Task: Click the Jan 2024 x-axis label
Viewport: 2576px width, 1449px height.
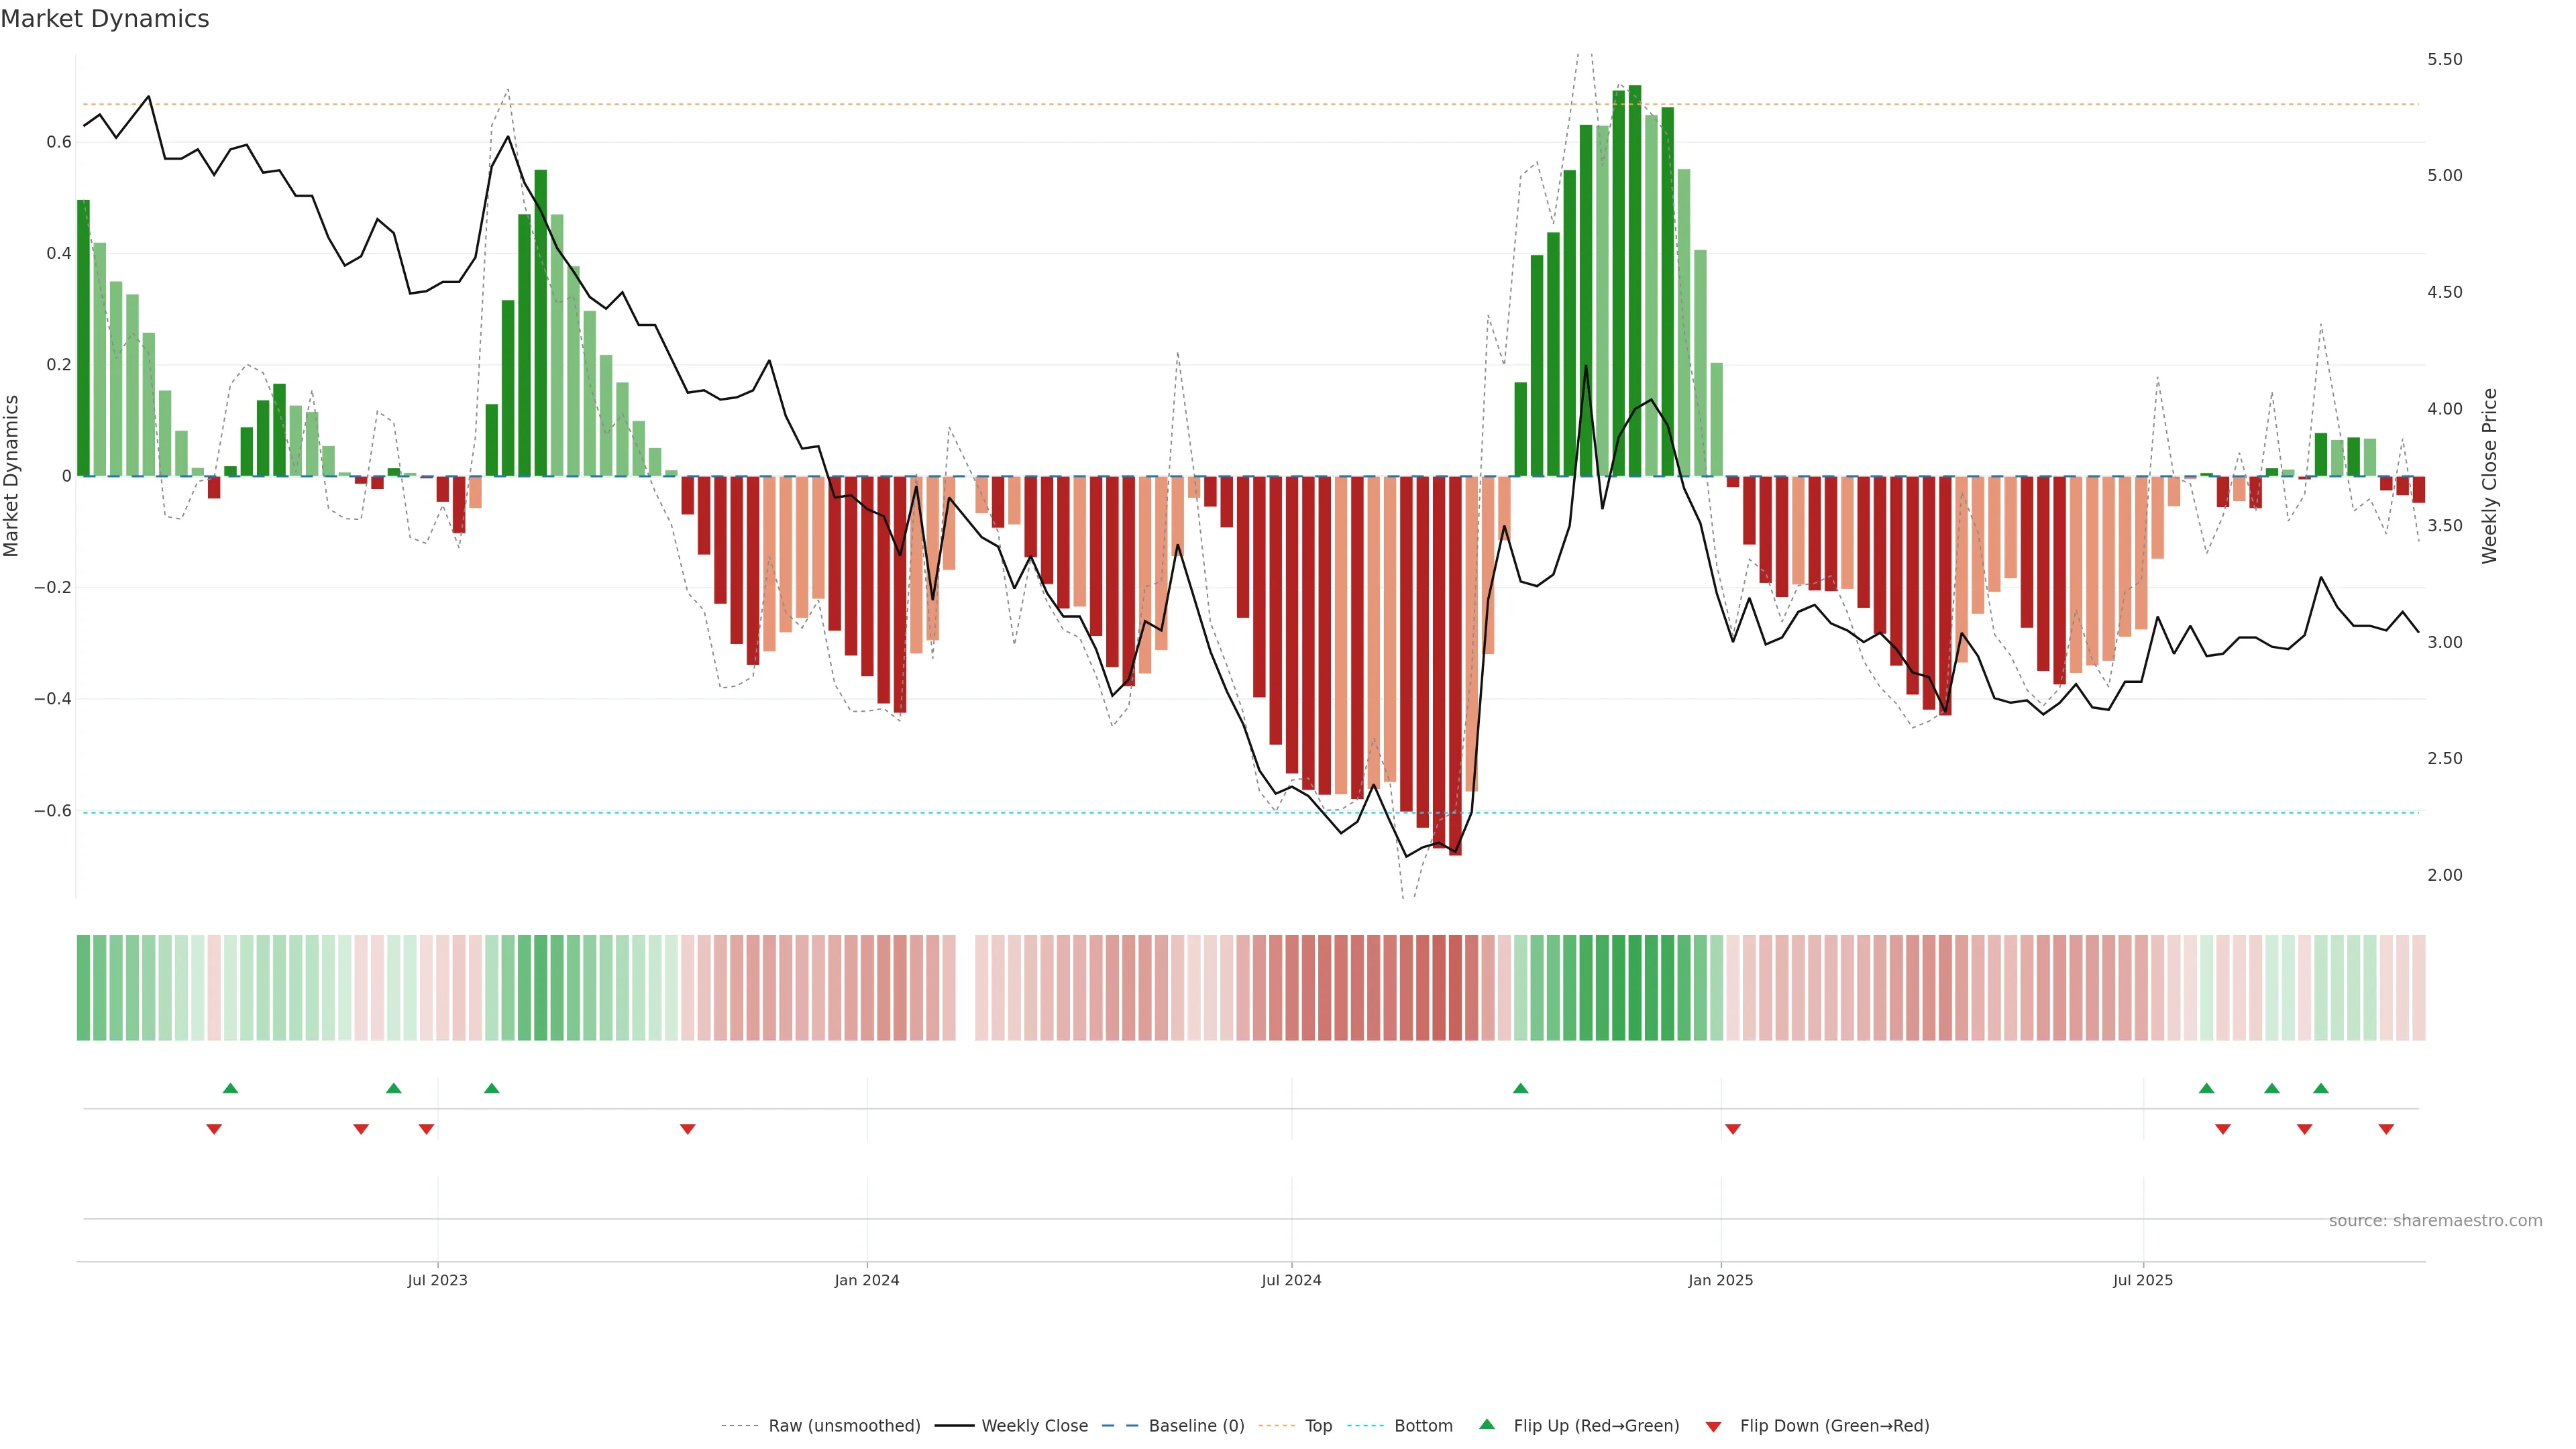Action: point(867,1280)
